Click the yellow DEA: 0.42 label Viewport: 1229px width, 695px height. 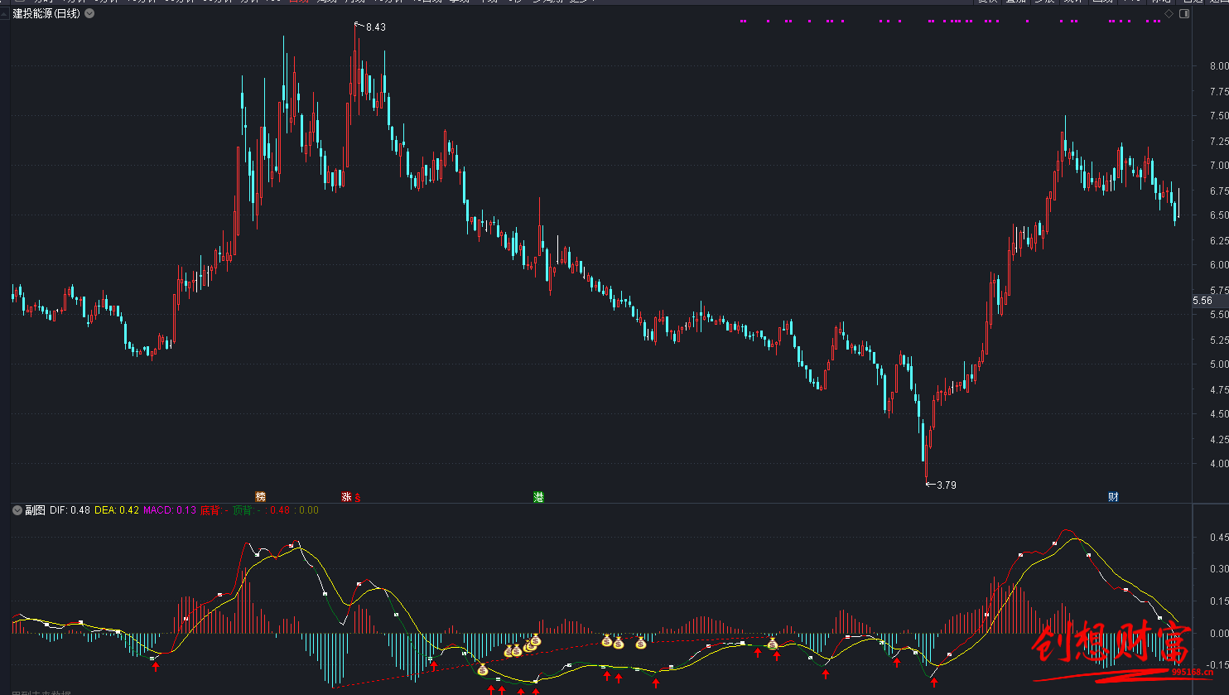[117, 510]
